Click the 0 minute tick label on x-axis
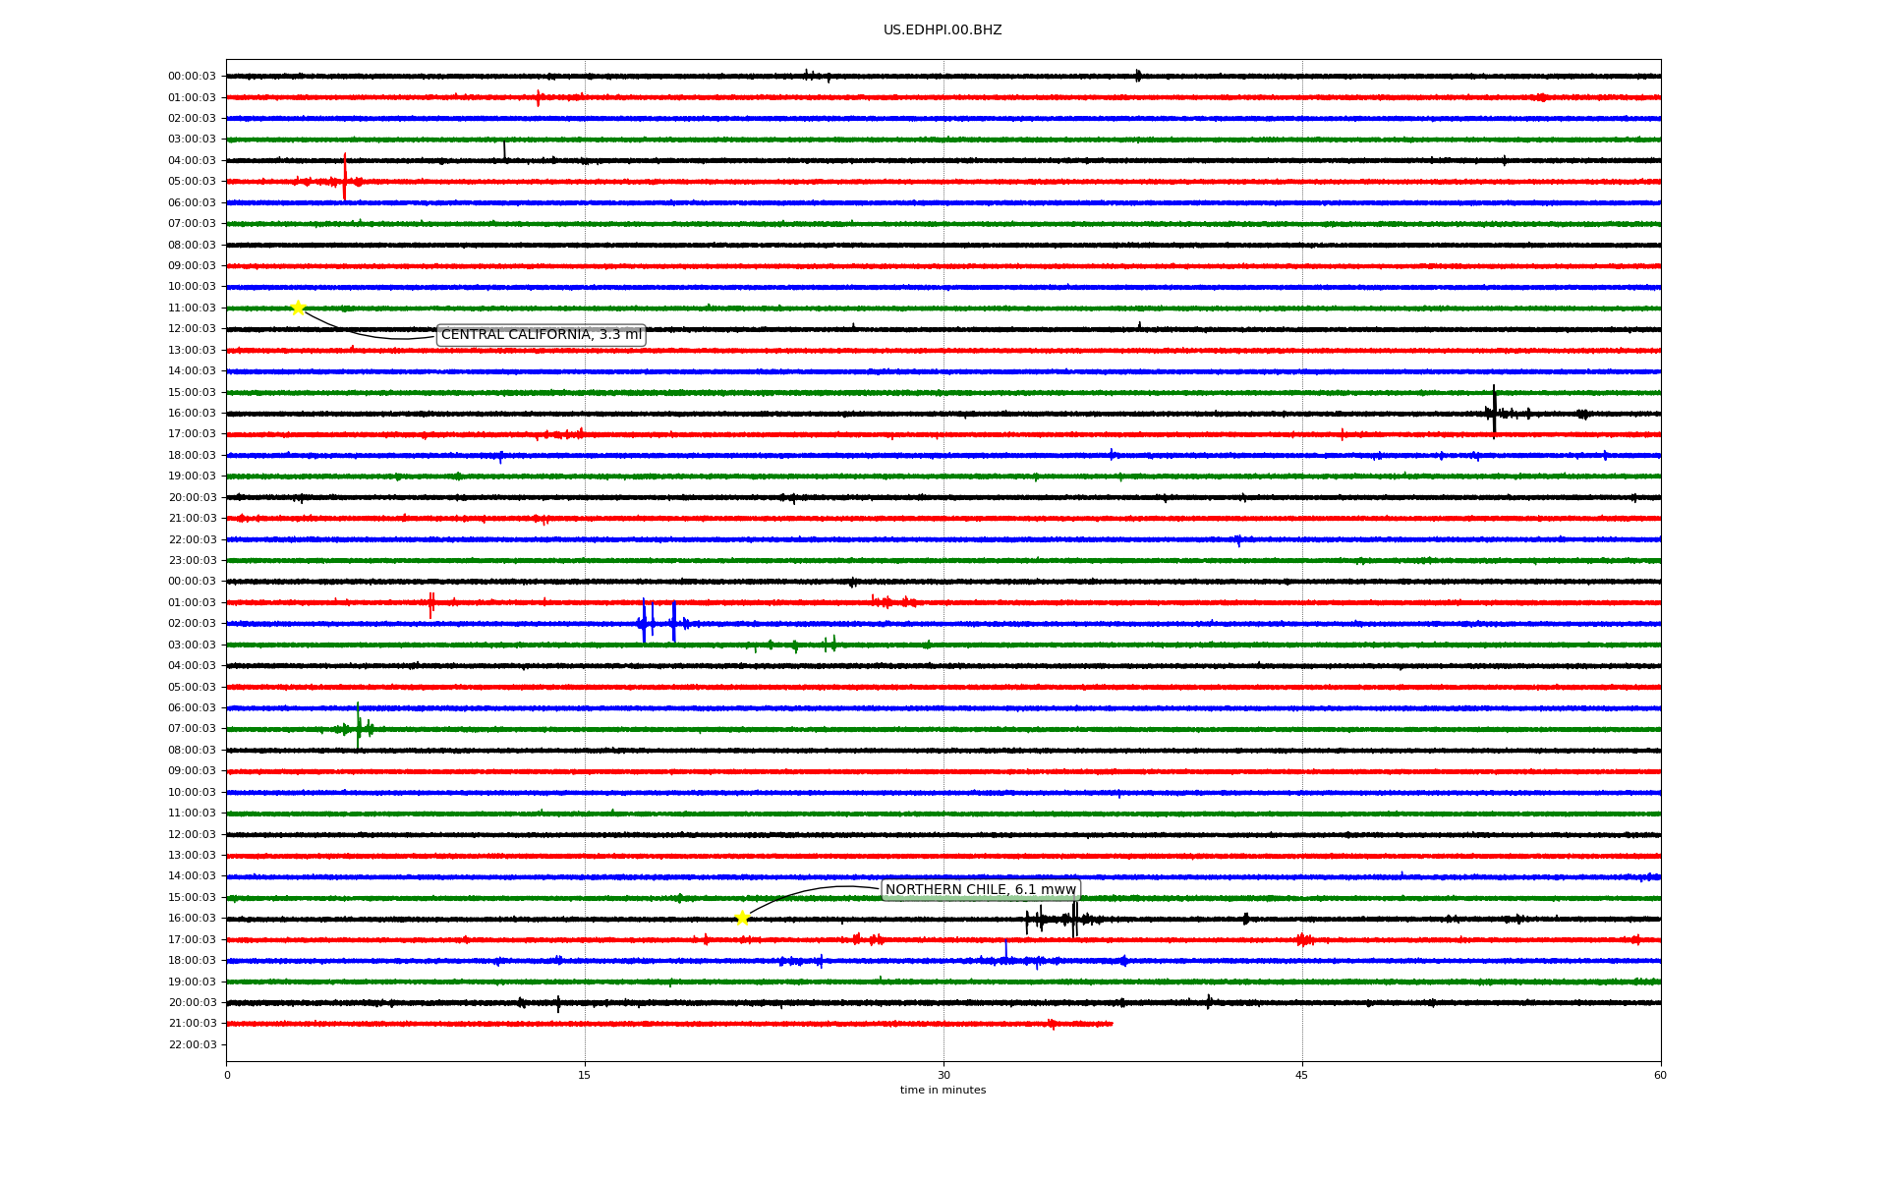The image size is (1887, 1179). (227, 1075)
